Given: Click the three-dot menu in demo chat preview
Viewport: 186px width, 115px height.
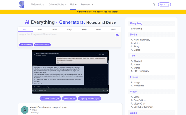Looking at the screenshot, I should pyautogui.click(x=107, y=54).
